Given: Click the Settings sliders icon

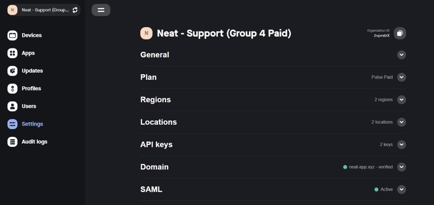Looking at the screenshot, I should [12, 124].
